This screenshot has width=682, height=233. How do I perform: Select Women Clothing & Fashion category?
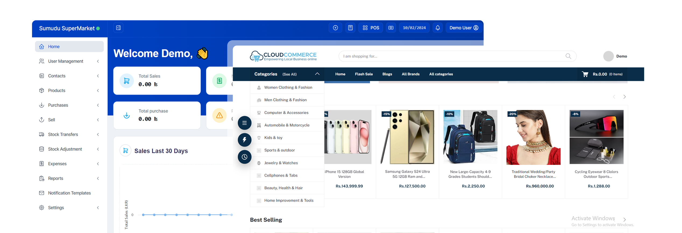pyautogui.click(x=287, y=87)
